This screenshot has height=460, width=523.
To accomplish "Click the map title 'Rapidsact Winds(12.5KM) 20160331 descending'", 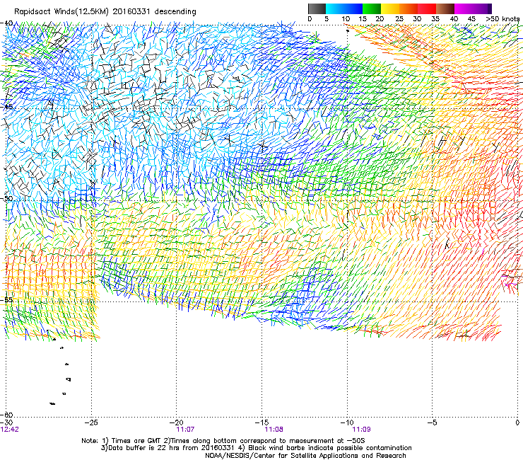I will [x=105, y=11].
